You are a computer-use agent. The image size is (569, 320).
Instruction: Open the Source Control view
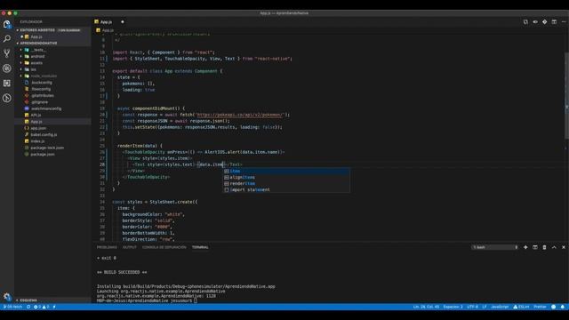(x=6, y=53)
